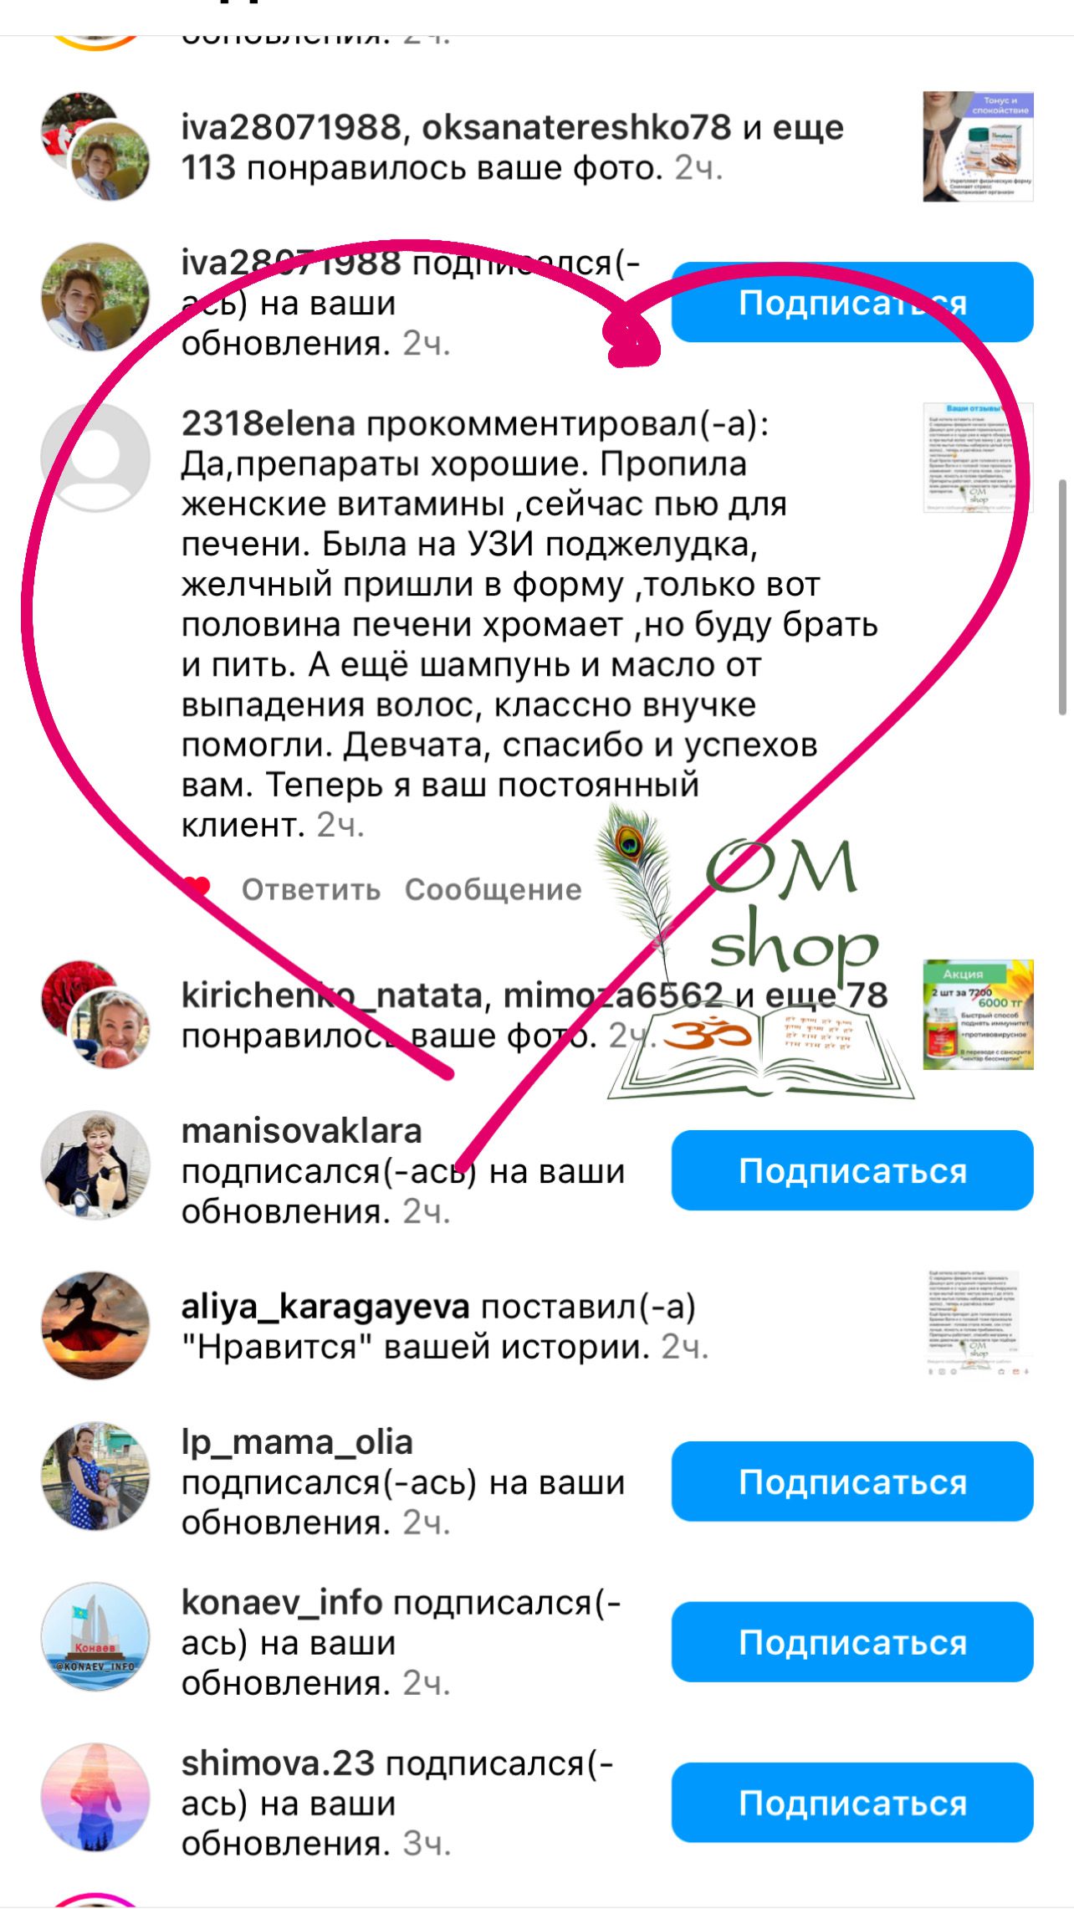The image size is (1074, 1909).
Task: Open 2318elena's gray default profile avatar
Action: pos(96,458)
